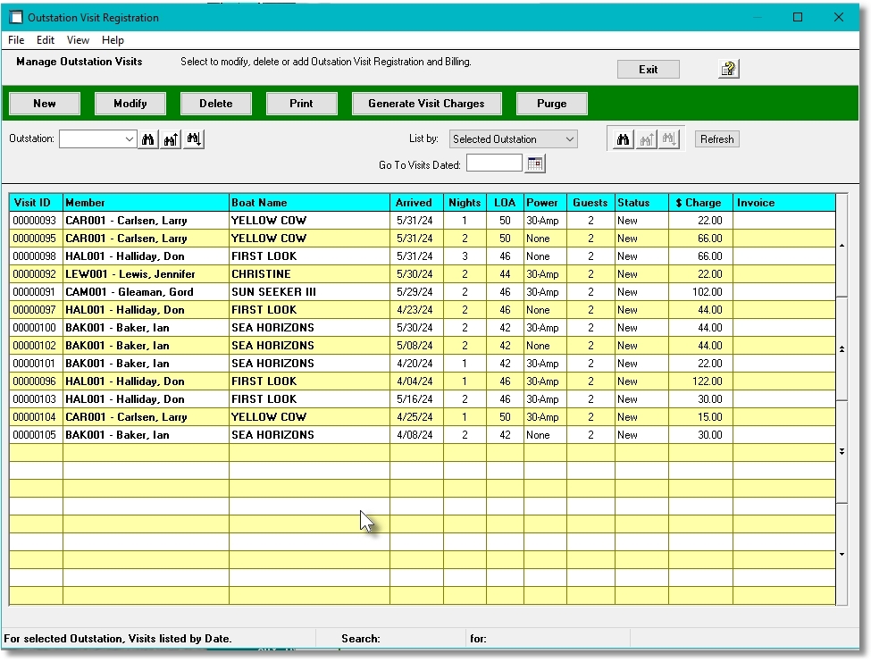Open the Edit menu
The height and width of the screenshot is (662, 871).
(45, 39)
